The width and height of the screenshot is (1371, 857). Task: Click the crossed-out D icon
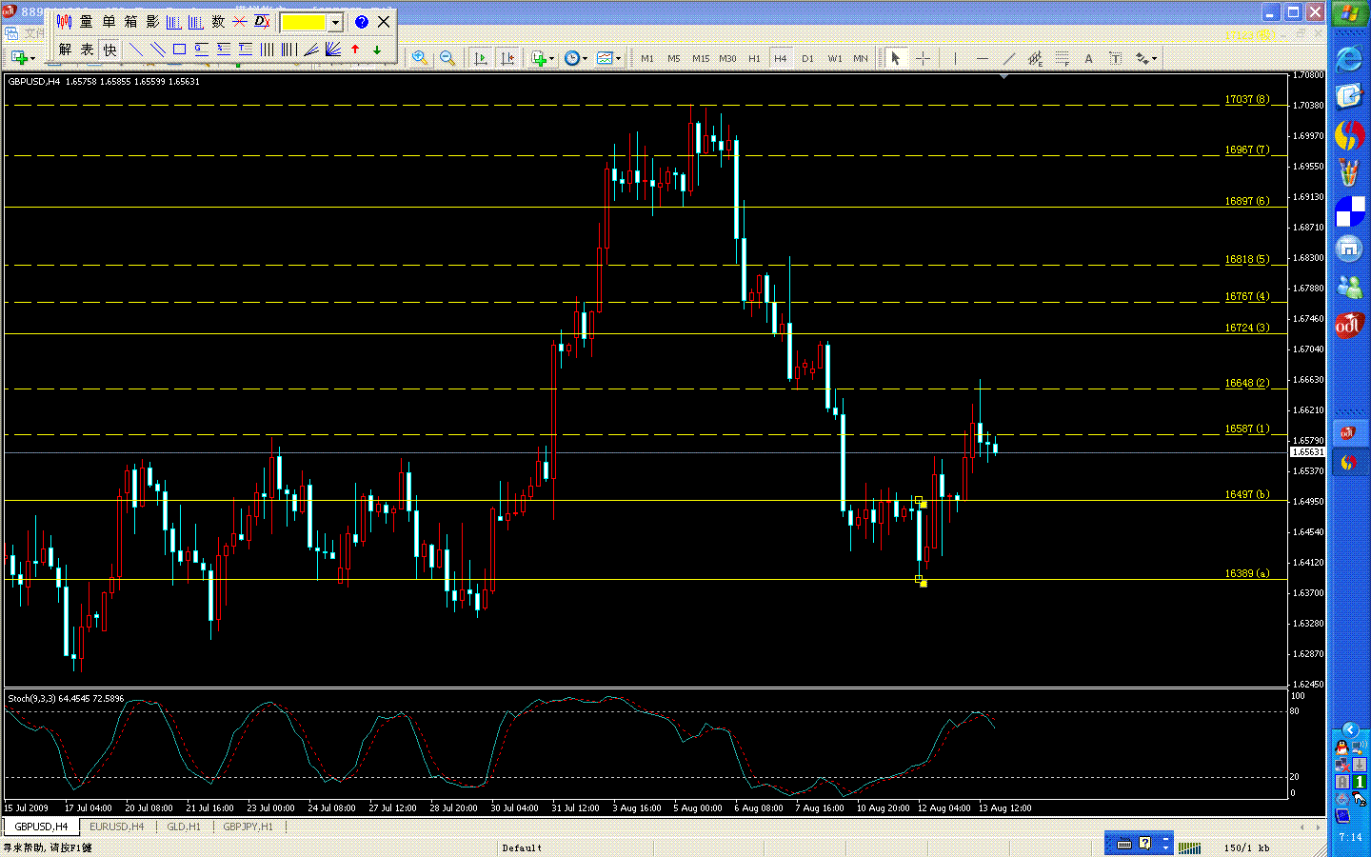262,22
